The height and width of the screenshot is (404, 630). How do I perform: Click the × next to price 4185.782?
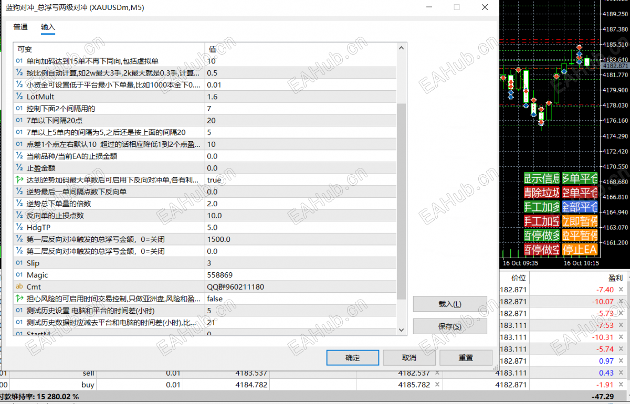tap(437, 385)
